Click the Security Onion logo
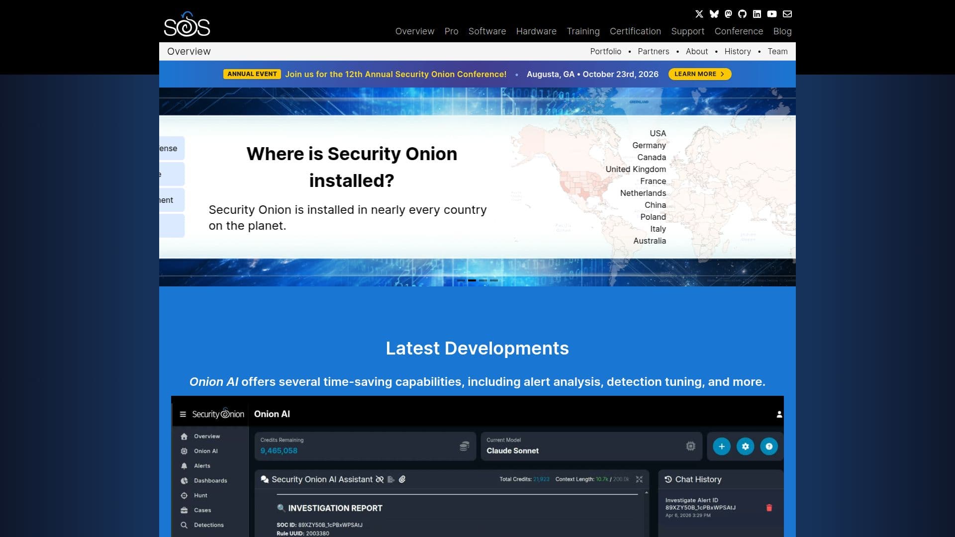The width and height of the screenshot is (955, 537). (x=187, y=24)
